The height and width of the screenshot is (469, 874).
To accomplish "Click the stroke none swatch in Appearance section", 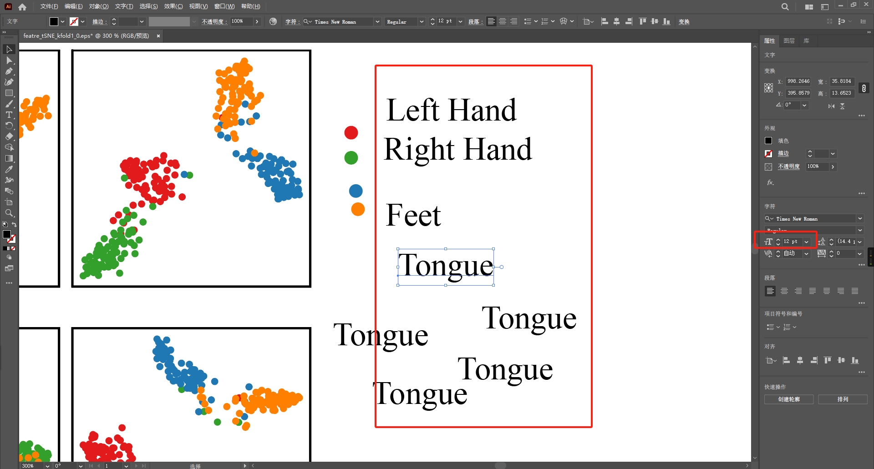I will coord(768,154).
